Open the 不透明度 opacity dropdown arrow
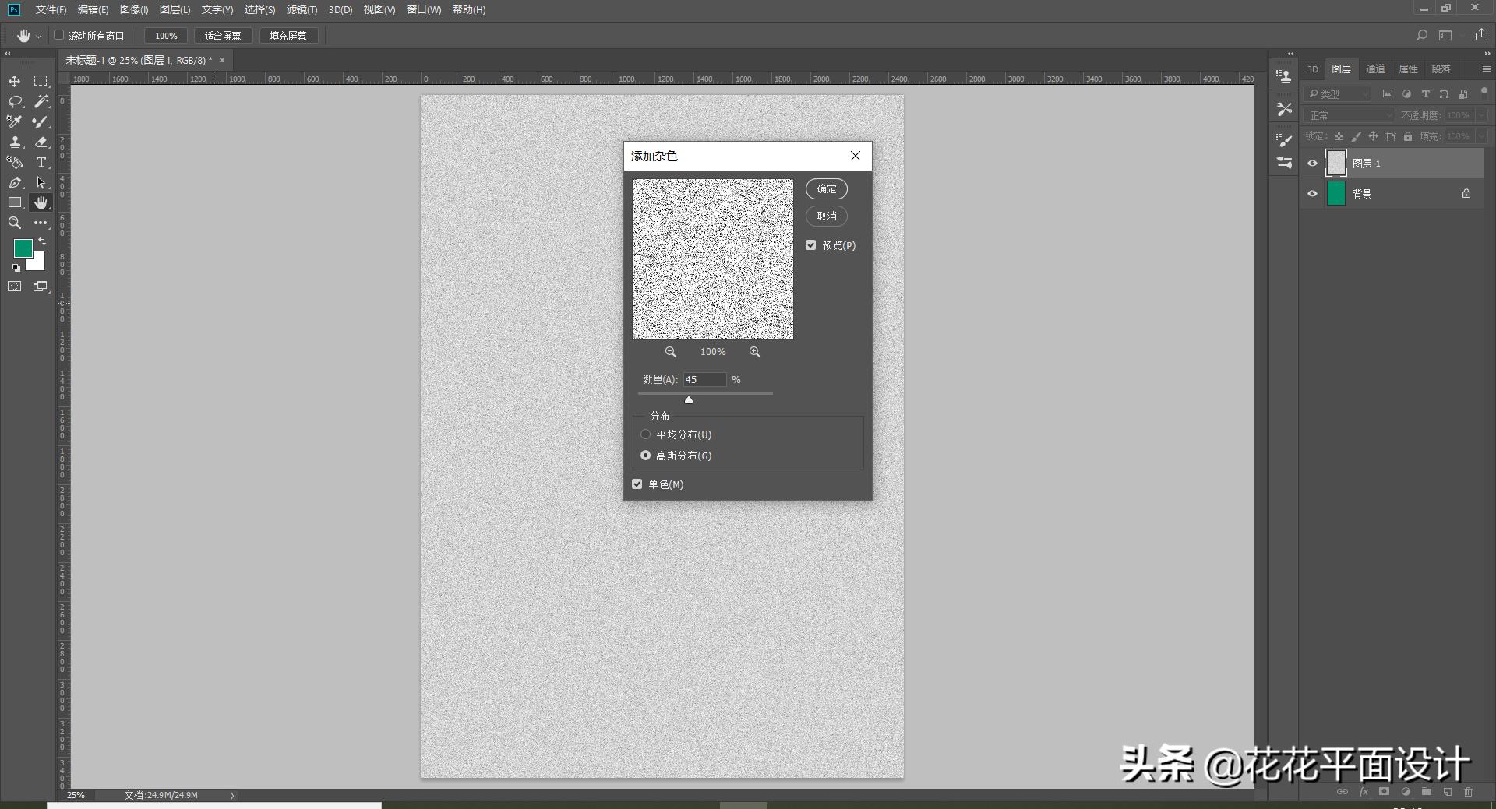1496x809 pixels. (1481, 115)
